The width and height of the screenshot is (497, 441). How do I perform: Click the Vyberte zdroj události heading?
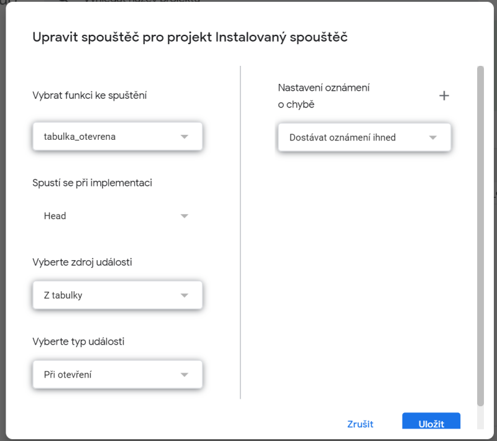pos(83,262)
